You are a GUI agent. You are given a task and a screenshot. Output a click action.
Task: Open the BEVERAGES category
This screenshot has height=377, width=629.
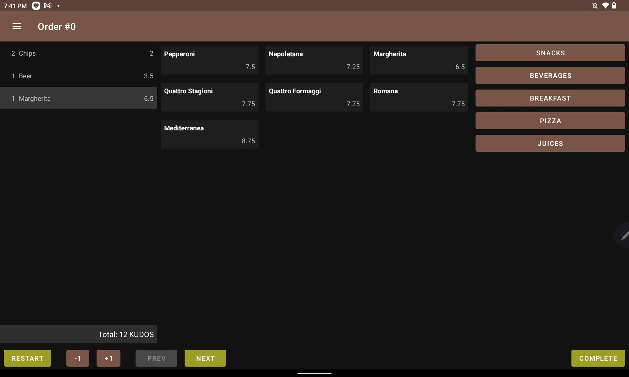tap(550, 75)
